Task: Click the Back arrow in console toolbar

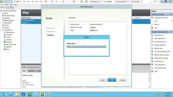Action: [x=1, y=8]
